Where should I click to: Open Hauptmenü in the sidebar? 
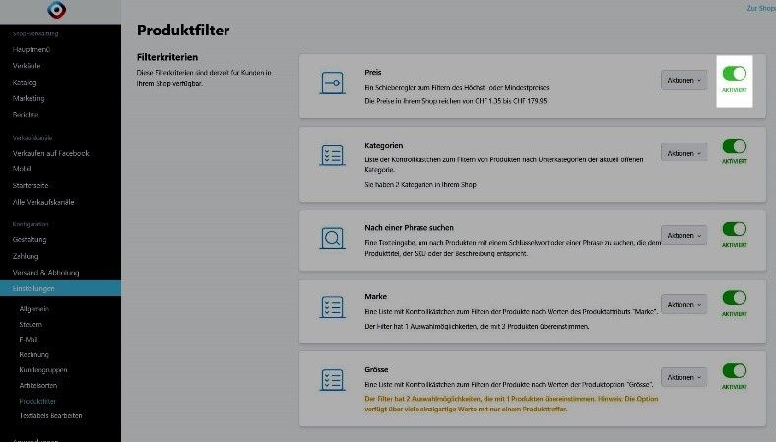click(x=32, y=49)
